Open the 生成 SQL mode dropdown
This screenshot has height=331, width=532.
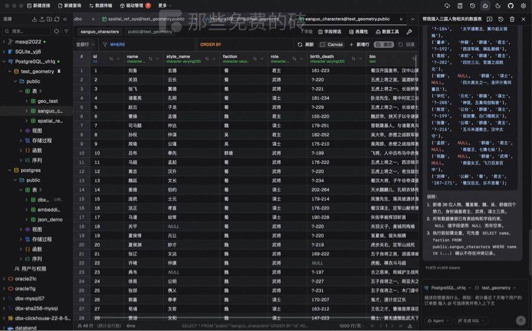(470, 321)
